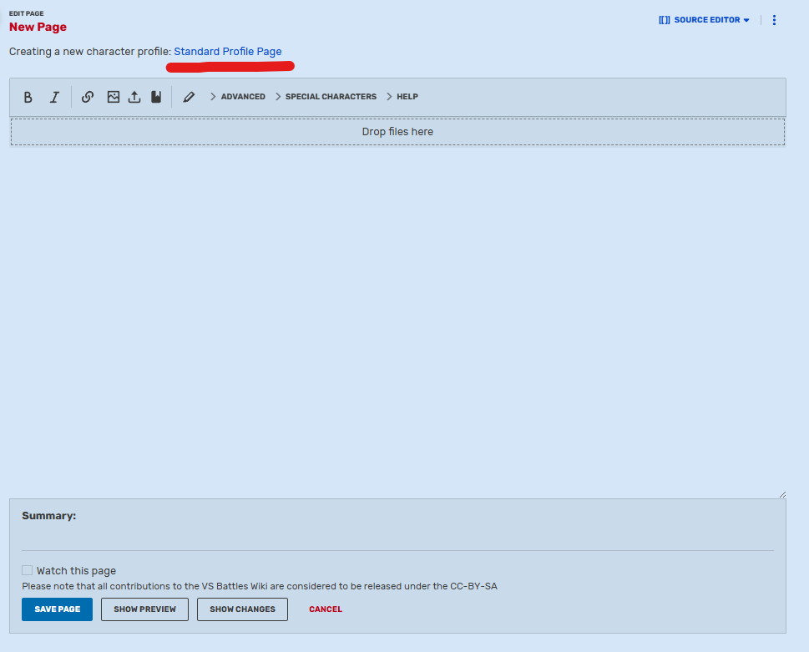Expand the Special Characters section
Viewport: 809px width, 652px height.
click(326, 97)
